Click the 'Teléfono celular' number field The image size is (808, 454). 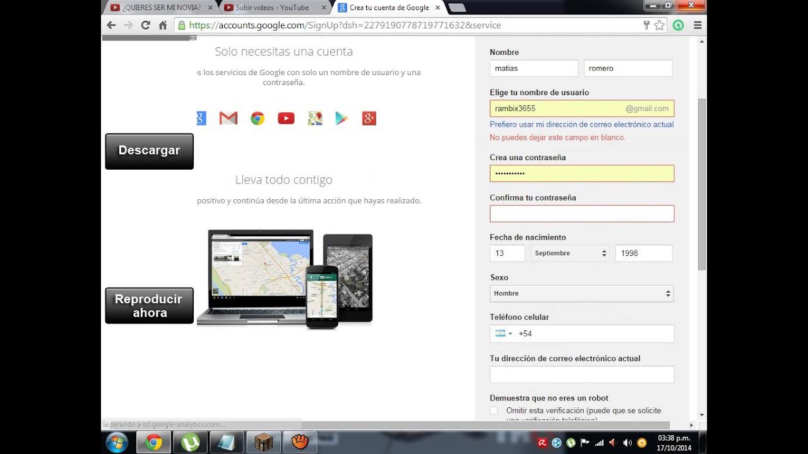click(x=582, y=334)
